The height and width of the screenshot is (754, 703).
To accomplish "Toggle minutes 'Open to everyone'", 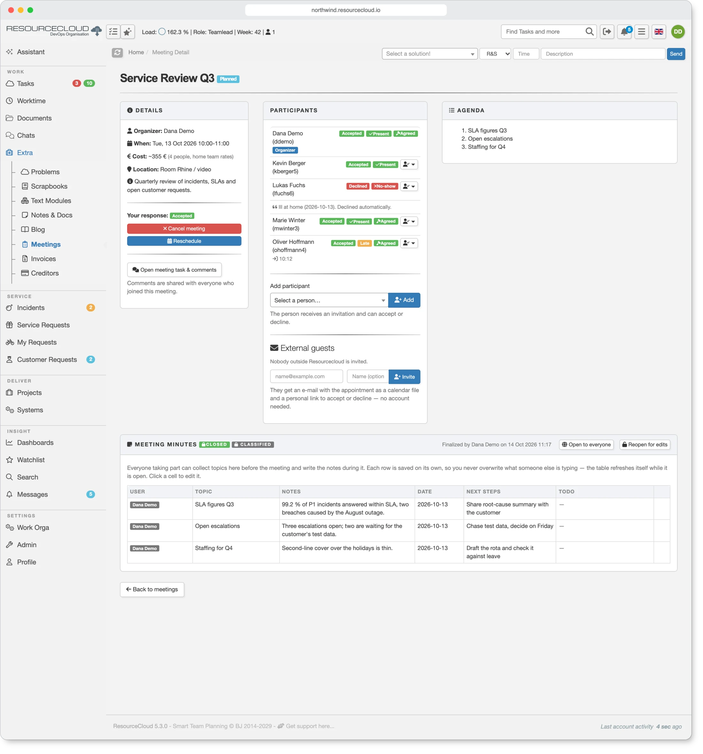I will (x=586, y=445).
